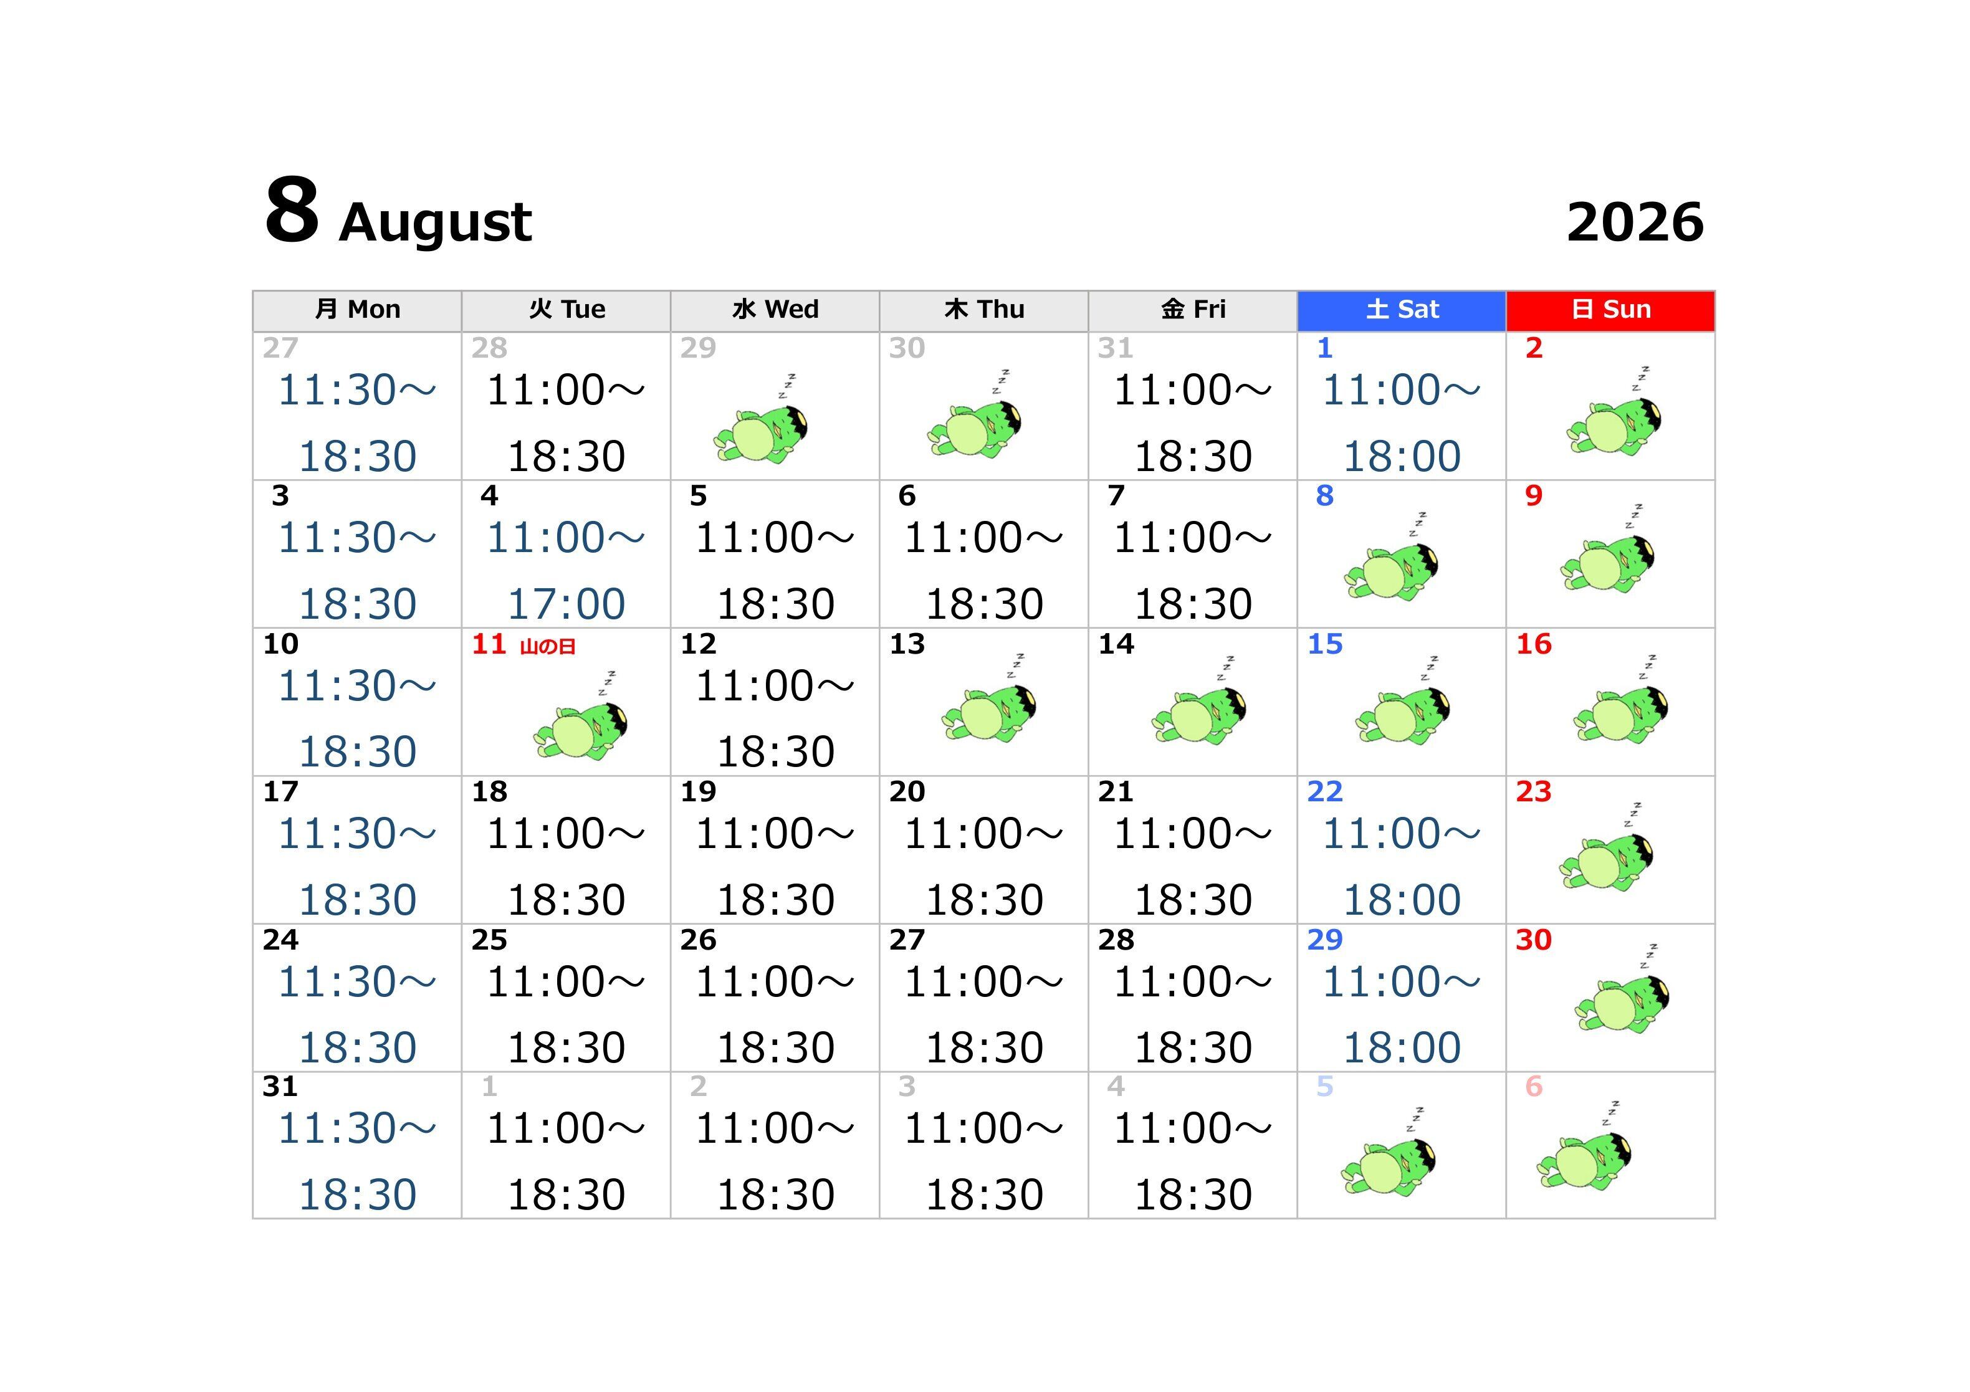This screenshot has height=1392, width=1970.
Task: Select the 11:00～18:00 hours on August 22
Action: coord(1401,867)
